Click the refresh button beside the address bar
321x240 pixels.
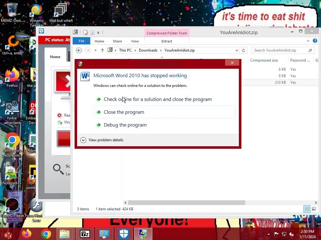tap(243, 50)
